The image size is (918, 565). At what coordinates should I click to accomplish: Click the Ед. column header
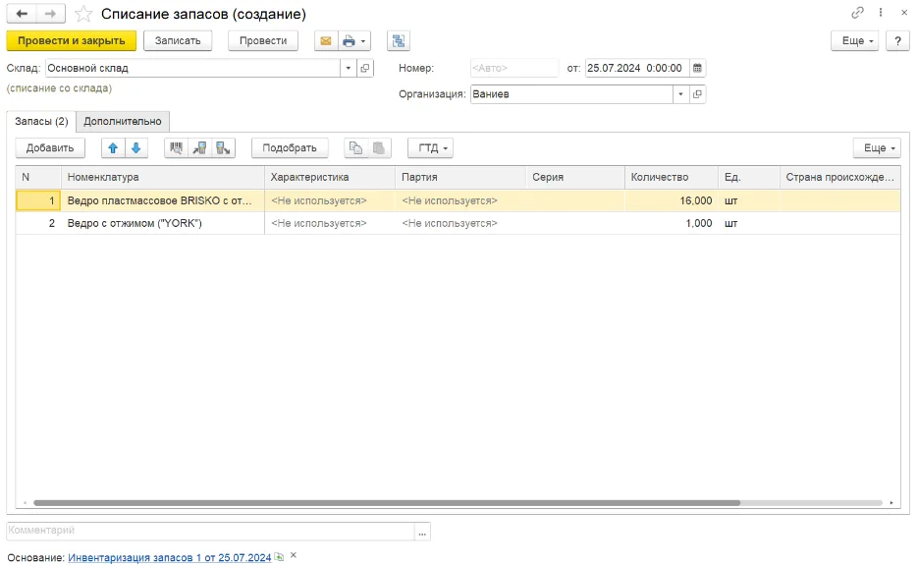click(749, 177)
